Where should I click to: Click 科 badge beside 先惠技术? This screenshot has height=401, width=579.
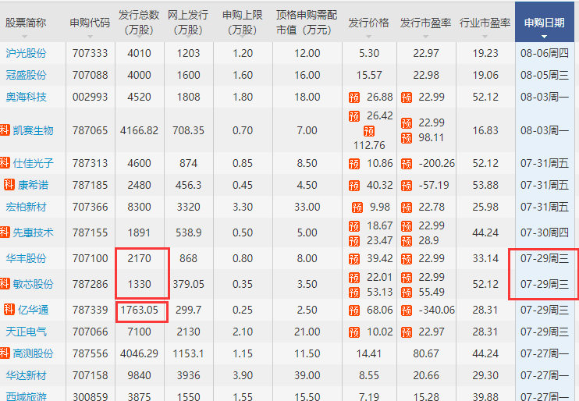(5, 232)
